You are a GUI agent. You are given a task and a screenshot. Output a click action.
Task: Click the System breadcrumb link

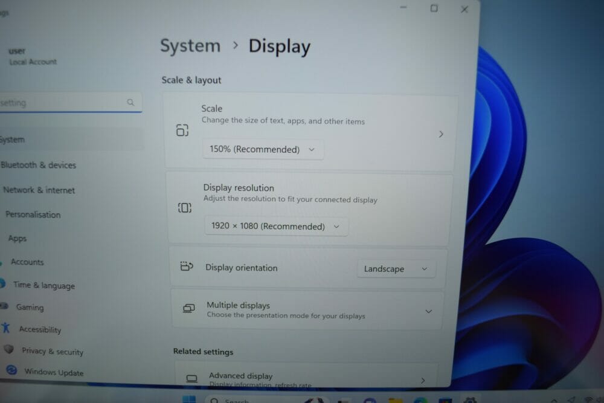190,46
